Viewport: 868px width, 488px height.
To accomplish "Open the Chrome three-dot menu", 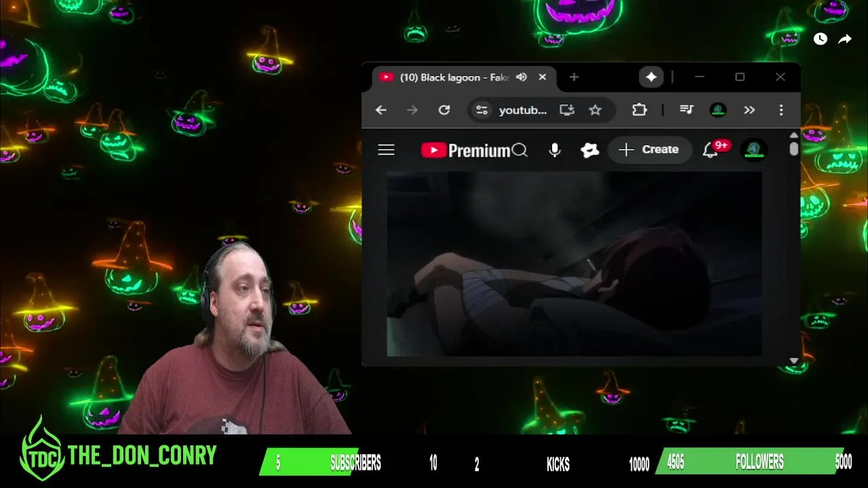I will point(781,110).
